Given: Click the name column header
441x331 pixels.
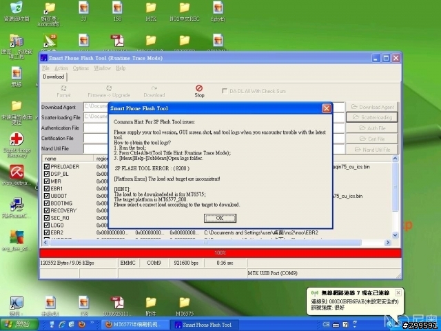Looking at the screenshot, I should click(x=68, y=159).
